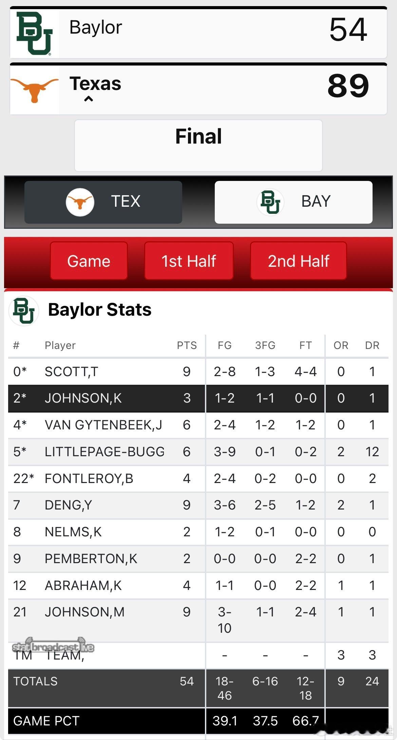This screenshot has width=397, height=740.
Task: Show 2nd Half stats
Action: tap(298, 261)
